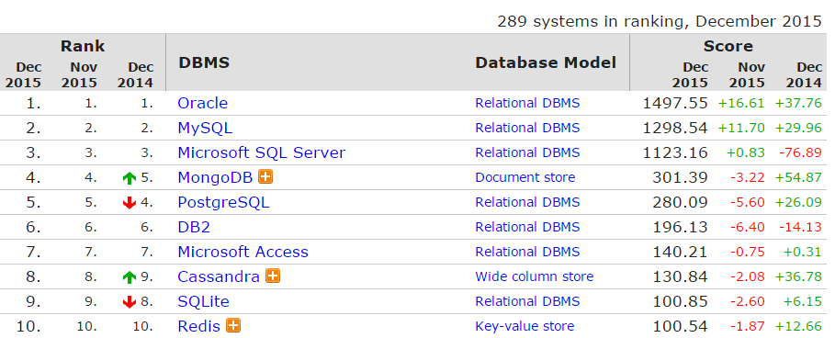Image resolution: width=835 pixels, height=338 pixels.
Task: Click Microsoft Access's +0.31 yearly change
Action: click(x=803, y=252)
